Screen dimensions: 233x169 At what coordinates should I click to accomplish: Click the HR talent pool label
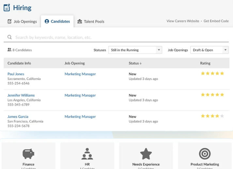click(x=87, y=164)
